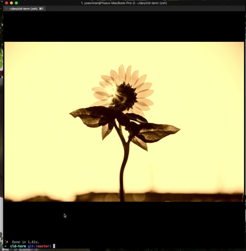Click the terminal cursor block at prompt
Image resolution: width=246 pixels, height=251 pixels.
[x=54, y=246]
